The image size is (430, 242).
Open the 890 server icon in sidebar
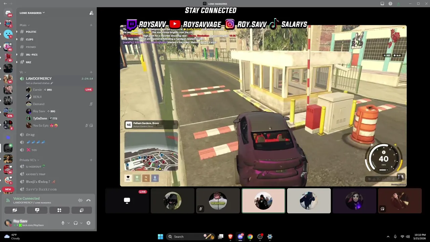pos(8,100)
